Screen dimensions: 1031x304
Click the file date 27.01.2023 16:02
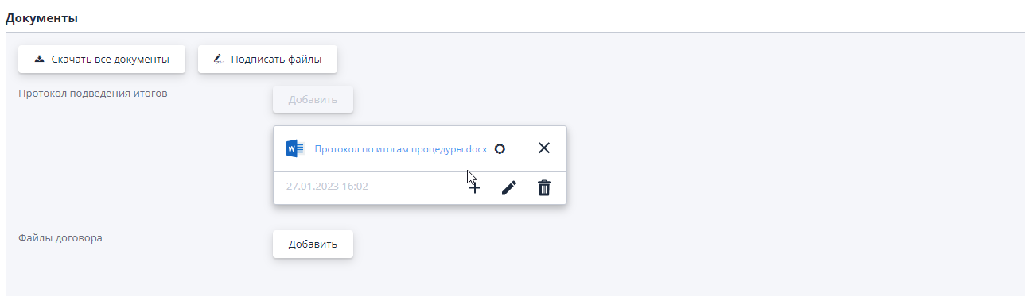(327, 187)
